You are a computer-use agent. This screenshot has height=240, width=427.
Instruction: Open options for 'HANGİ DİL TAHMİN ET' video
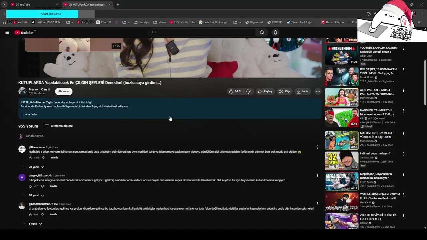tap(403, 111)
